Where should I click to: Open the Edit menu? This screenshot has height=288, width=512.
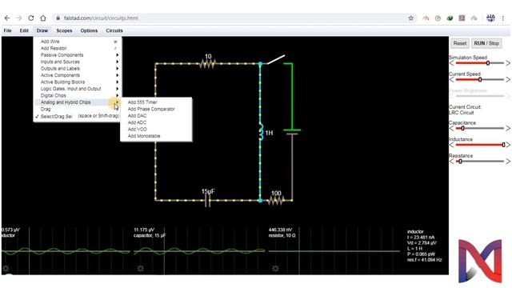pyautogui.click(x=24, y=30)
